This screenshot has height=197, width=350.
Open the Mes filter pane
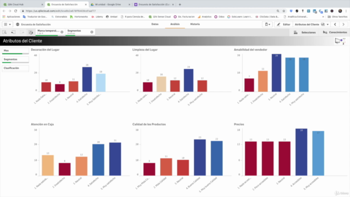[x=15, y=51]
